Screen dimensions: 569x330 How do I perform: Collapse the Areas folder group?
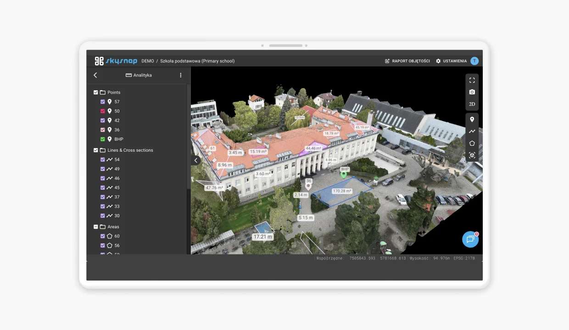click(96, 227)
